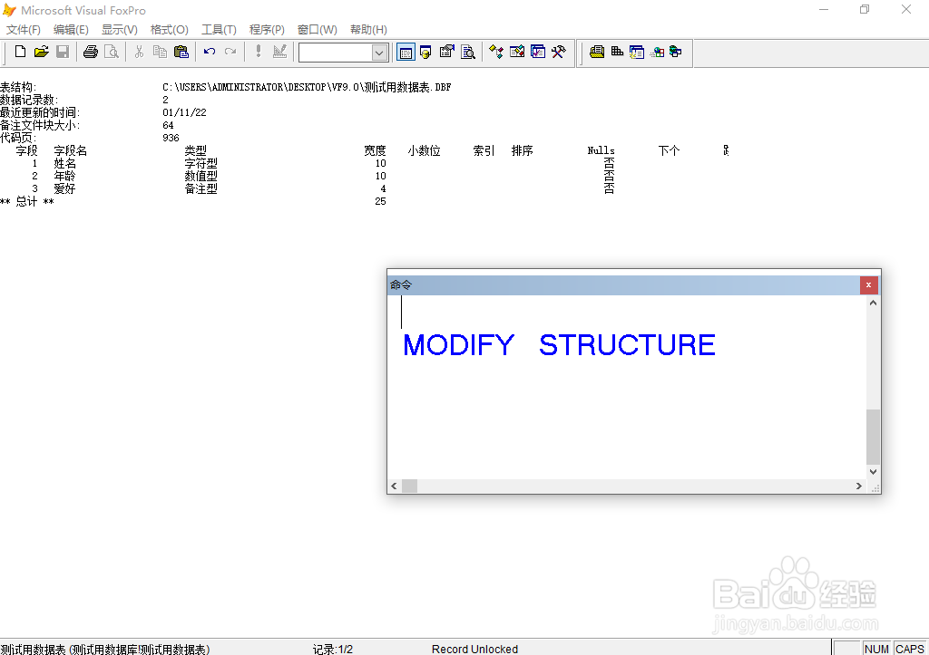Open the 显示(V) menu
The image size is (929, 655).
coord(119,30)
